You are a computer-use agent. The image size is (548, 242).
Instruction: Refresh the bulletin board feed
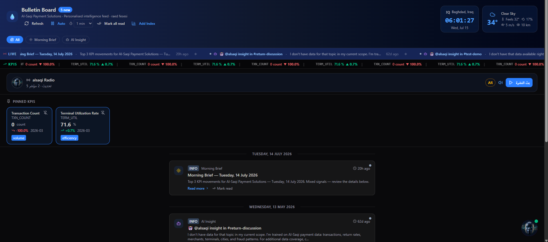[34, 24]
